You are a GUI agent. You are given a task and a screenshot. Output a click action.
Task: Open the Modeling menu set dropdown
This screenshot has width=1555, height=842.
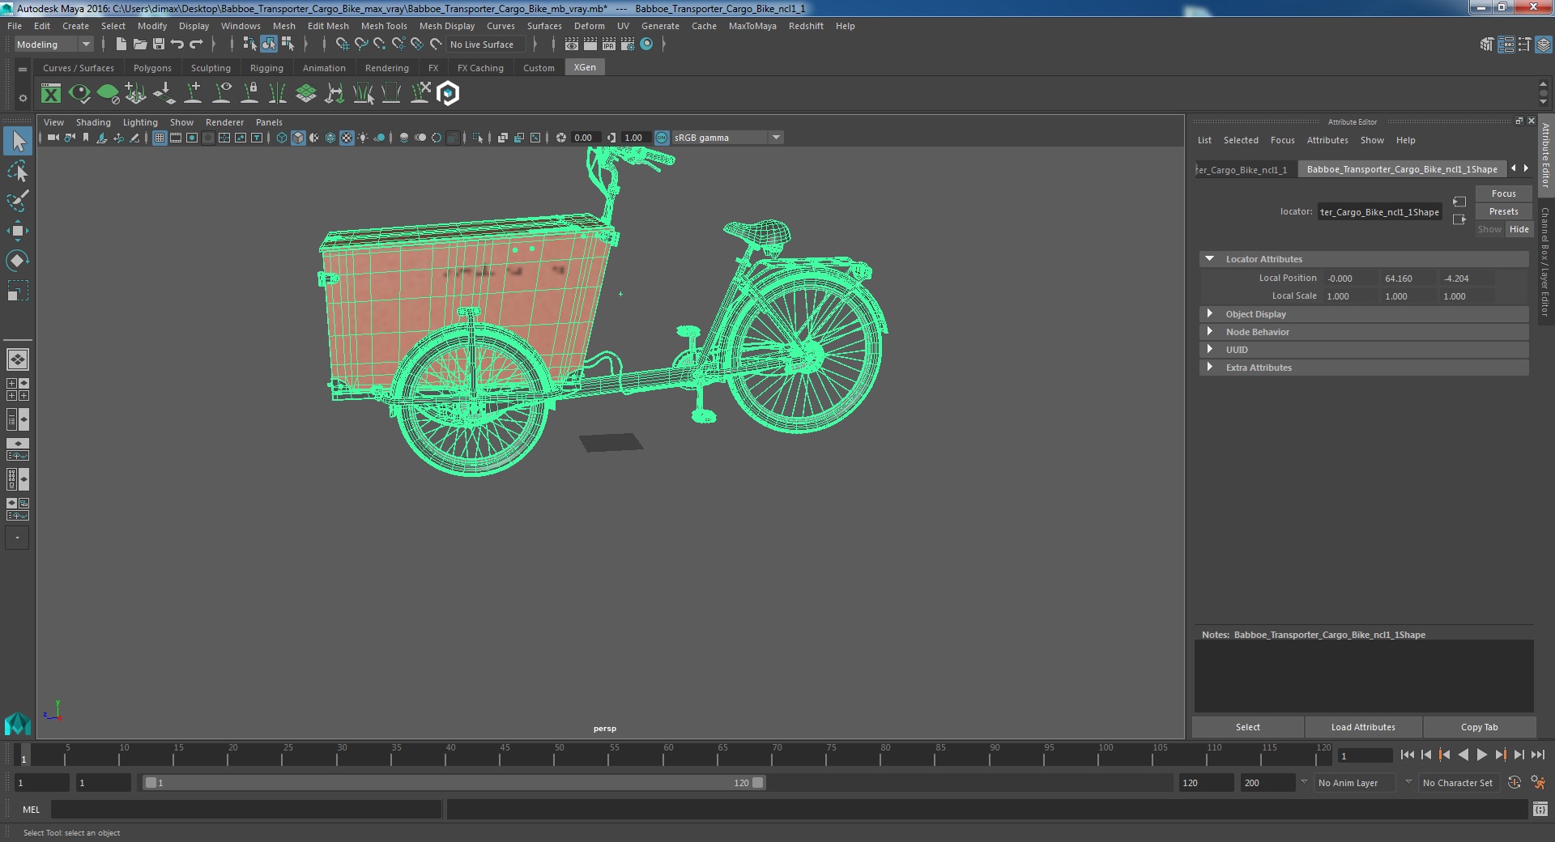click(x=53, y=45)
